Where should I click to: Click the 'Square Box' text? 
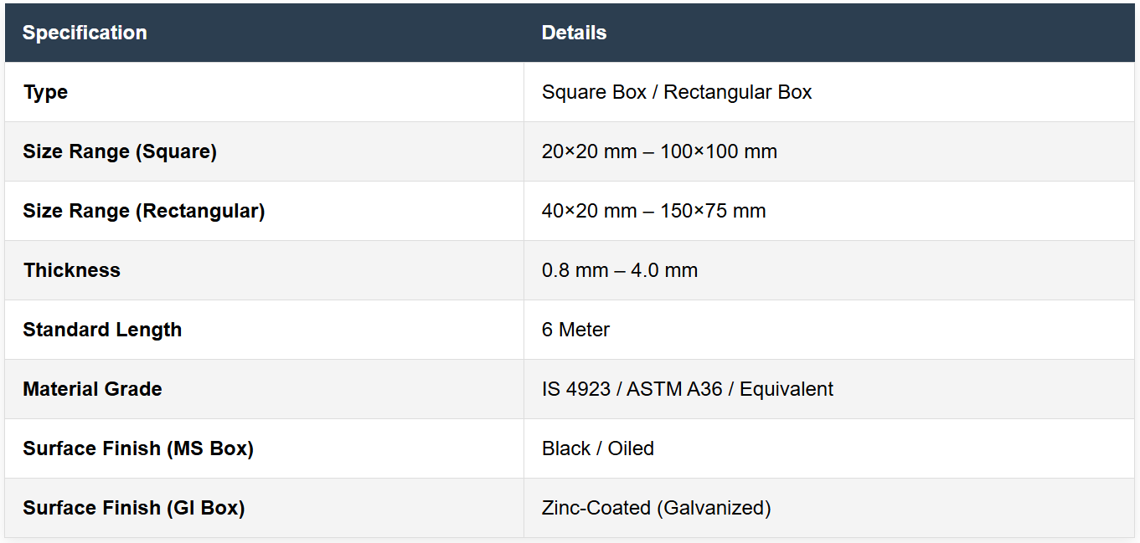coord(594,92)
